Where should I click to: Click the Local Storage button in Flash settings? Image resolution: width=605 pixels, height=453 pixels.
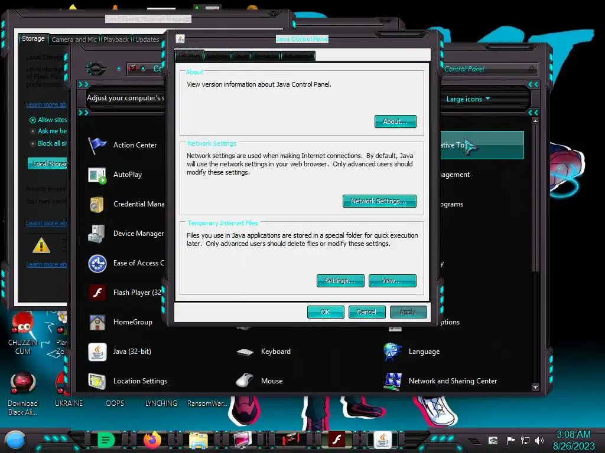point(47,164)
